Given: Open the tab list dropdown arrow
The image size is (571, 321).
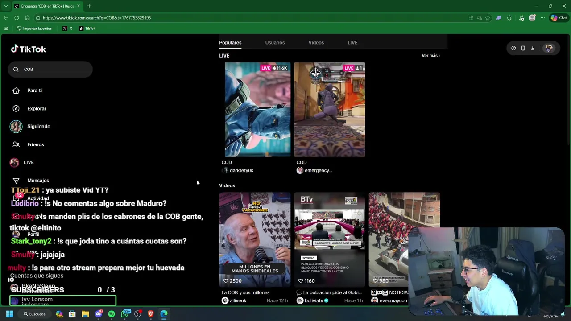Looking at the screenshot, I should [x=6, y=6].
